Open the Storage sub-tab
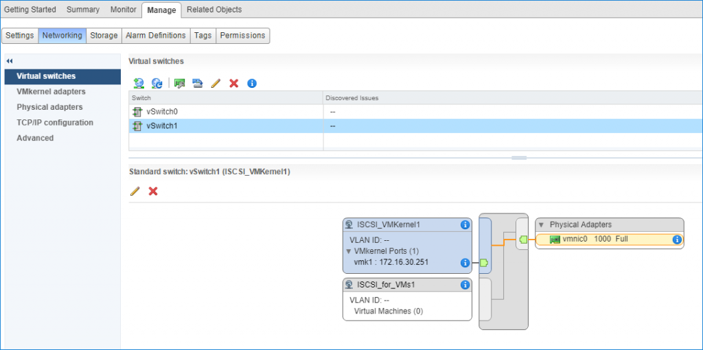The height and width of the screenshot is (350, 703). point(104,36)
